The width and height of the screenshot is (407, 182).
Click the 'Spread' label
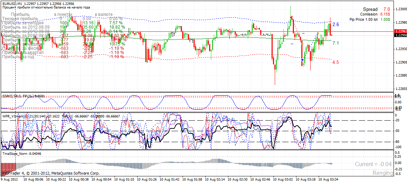370,10
